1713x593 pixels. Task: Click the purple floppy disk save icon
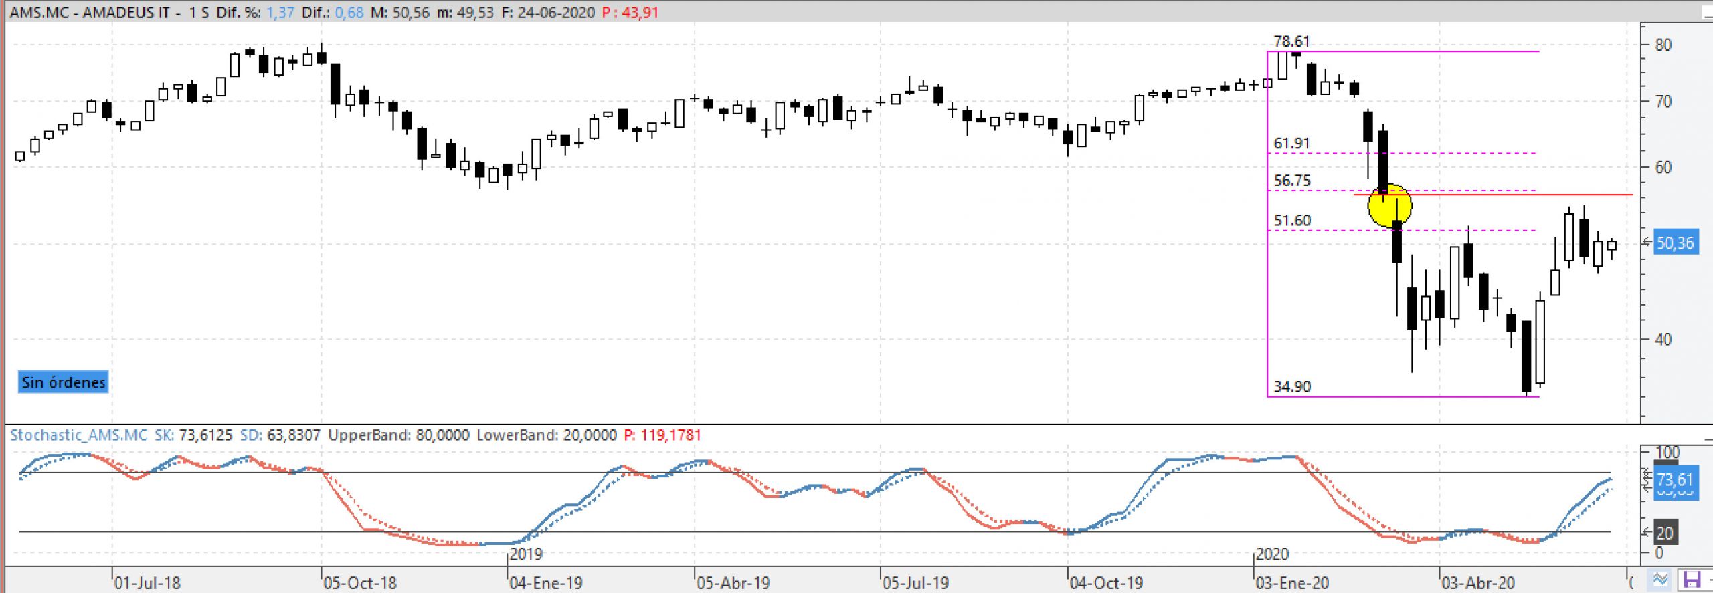point(1692,579)
